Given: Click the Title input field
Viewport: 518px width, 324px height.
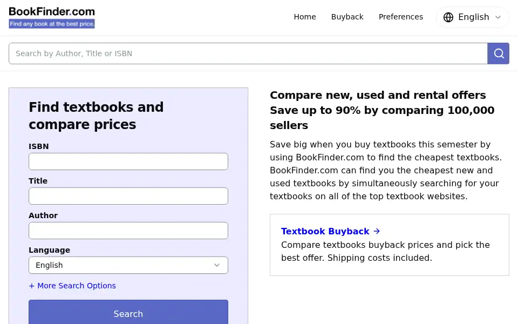Looking at the screenshot, I should pyautogui.click(x=128, y=196).
